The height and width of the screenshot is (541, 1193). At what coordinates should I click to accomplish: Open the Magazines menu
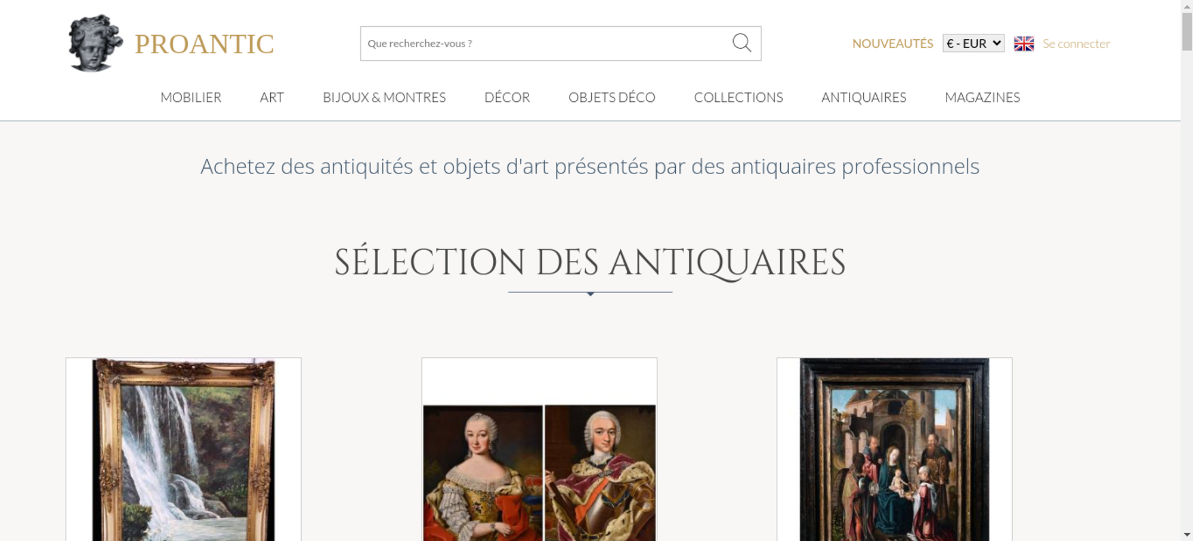pos(982,97)
